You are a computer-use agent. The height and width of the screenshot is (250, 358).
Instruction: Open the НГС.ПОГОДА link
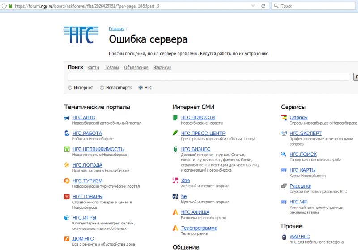[87, 165]
